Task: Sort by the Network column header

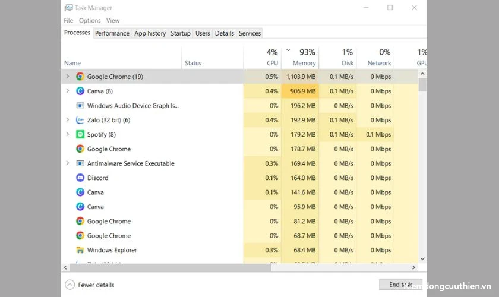Action: (375, 58)
